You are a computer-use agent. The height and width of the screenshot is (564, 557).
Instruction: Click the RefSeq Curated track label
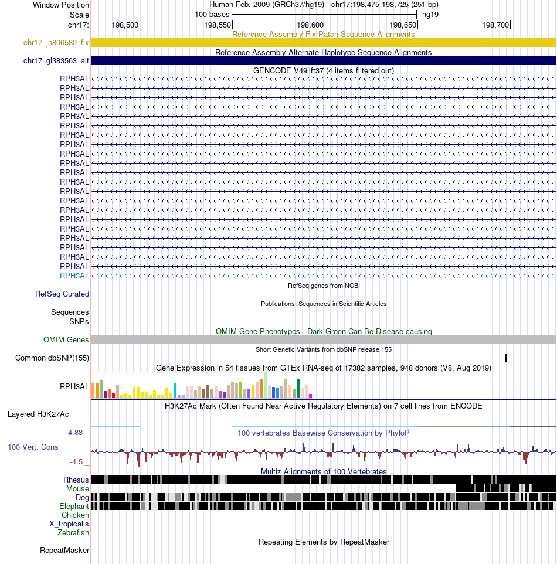(62, 294)
